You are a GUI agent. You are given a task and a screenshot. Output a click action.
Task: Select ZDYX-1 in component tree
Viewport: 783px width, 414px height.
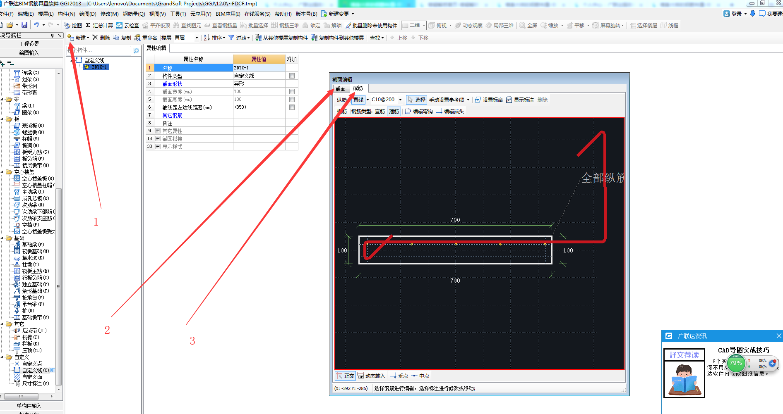coord(96,67)
